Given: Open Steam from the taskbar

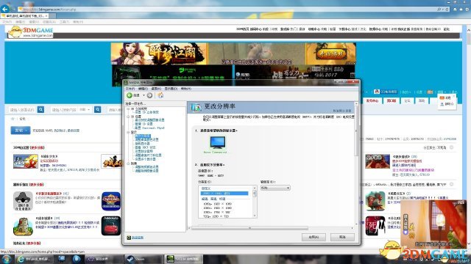Looking at the screenshot, I should coord(143,259).
